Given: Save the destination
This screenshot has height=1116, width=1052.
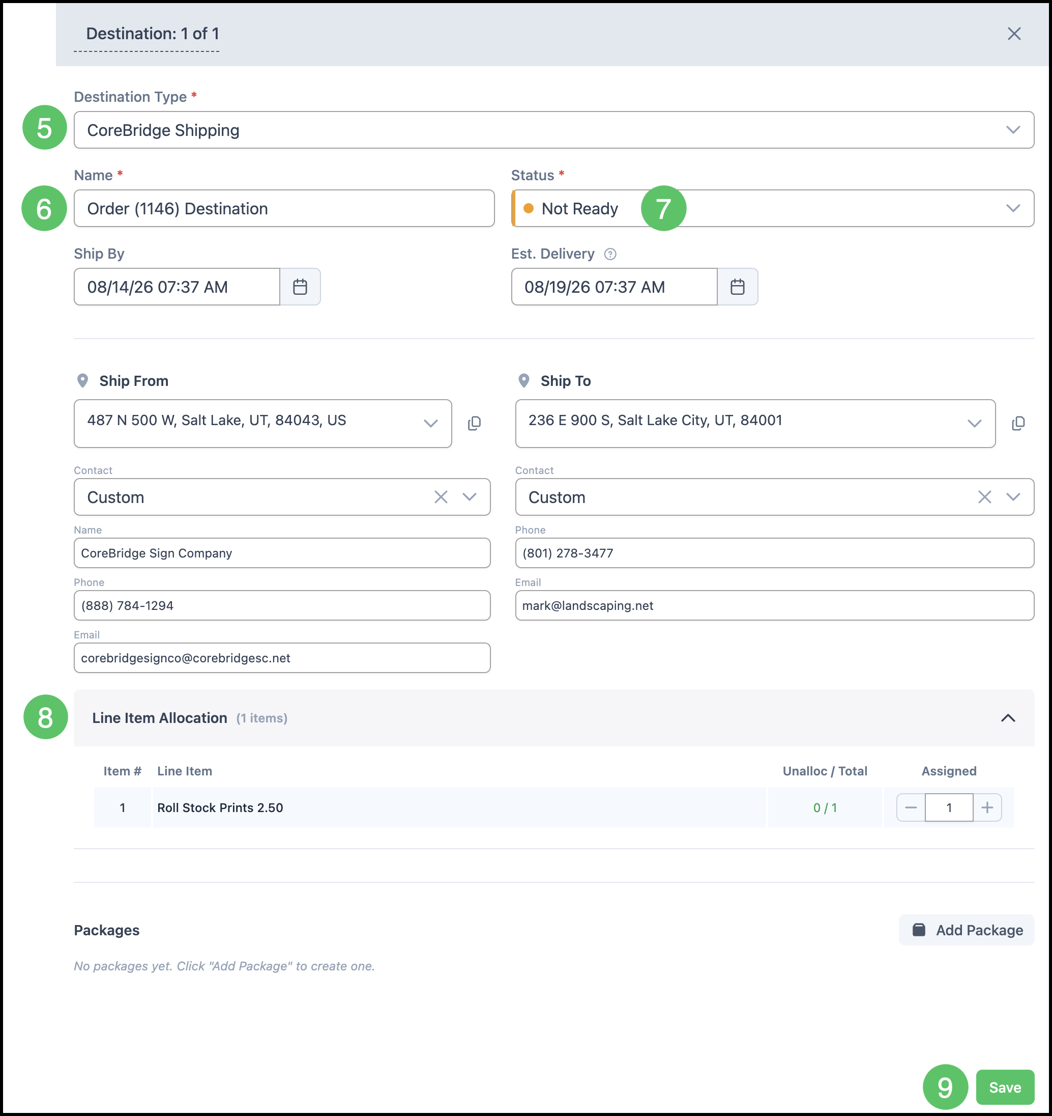Looking at the screenshot, I should click(x=1005, y=1087).
